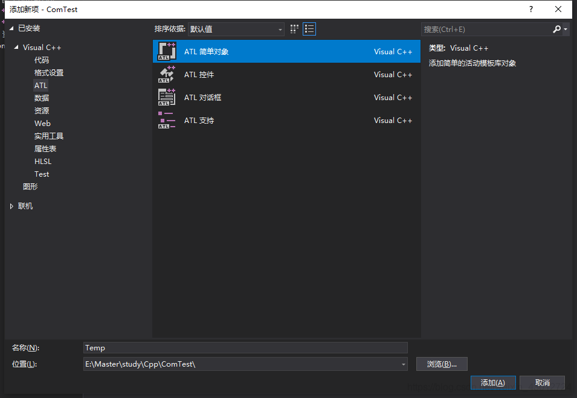Select the 代码 category

[42, 60]
